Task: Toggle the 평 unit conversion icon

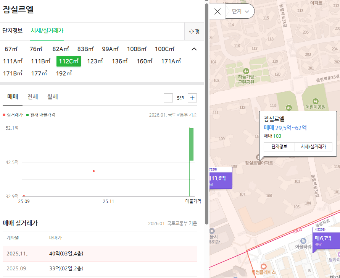Action: coord(194,31)
